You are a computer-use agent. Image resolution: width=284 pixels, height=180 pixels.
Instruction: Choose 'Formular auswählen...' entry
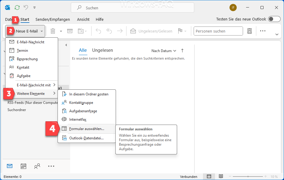86,129
